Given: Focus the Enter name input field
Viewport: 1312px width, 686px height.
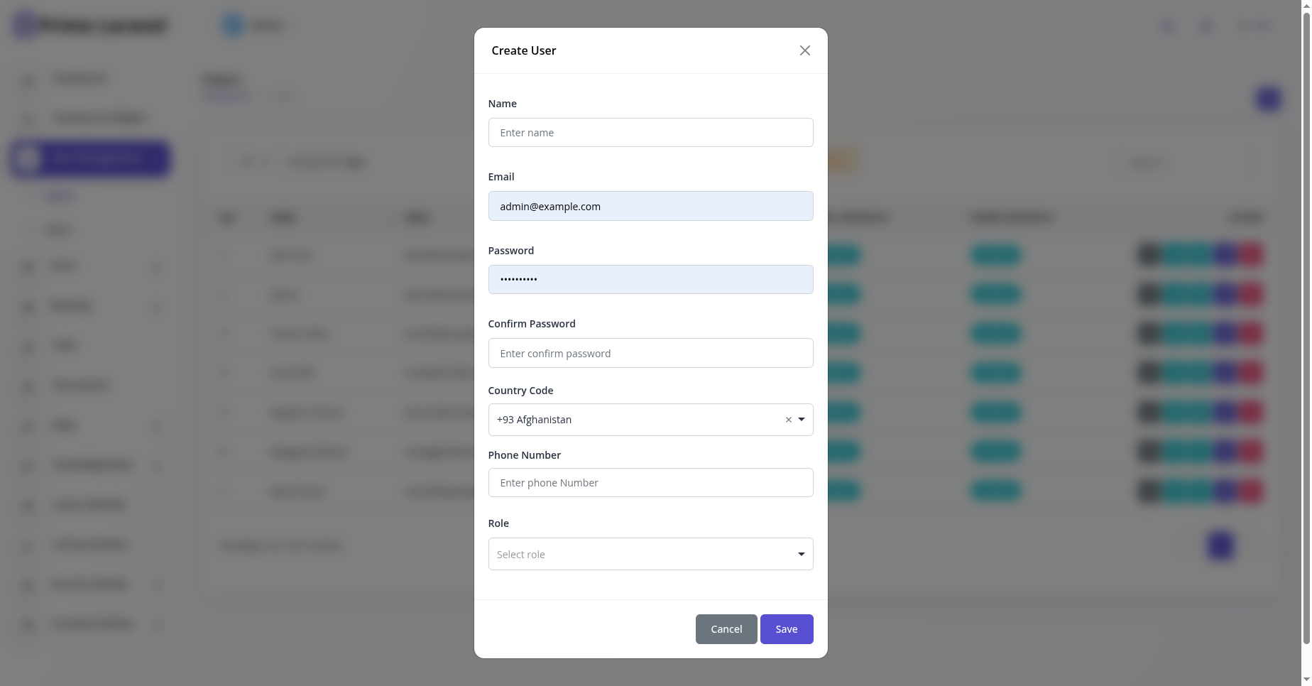Looking at the screenshot, I should (x=650, y=133).
